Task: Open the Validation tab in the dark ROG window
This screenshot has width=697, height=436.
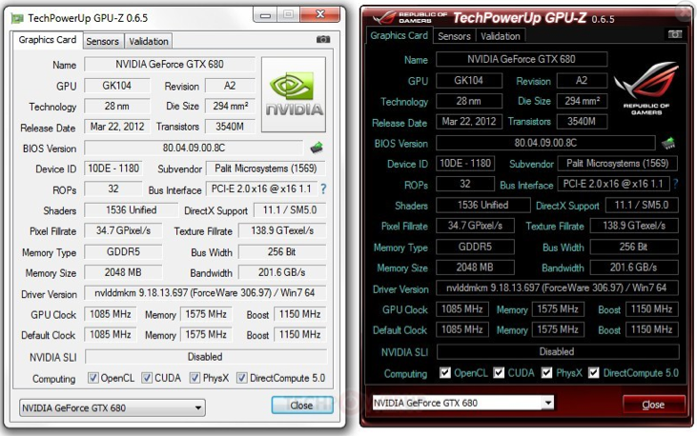Action: pos(500,36)
